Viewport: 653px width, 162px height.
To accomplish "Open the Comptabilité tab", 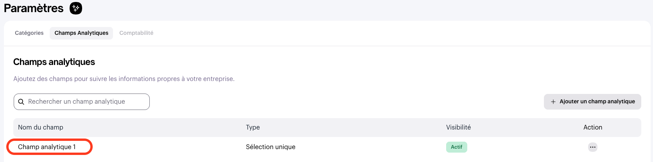I will point(136,33).
